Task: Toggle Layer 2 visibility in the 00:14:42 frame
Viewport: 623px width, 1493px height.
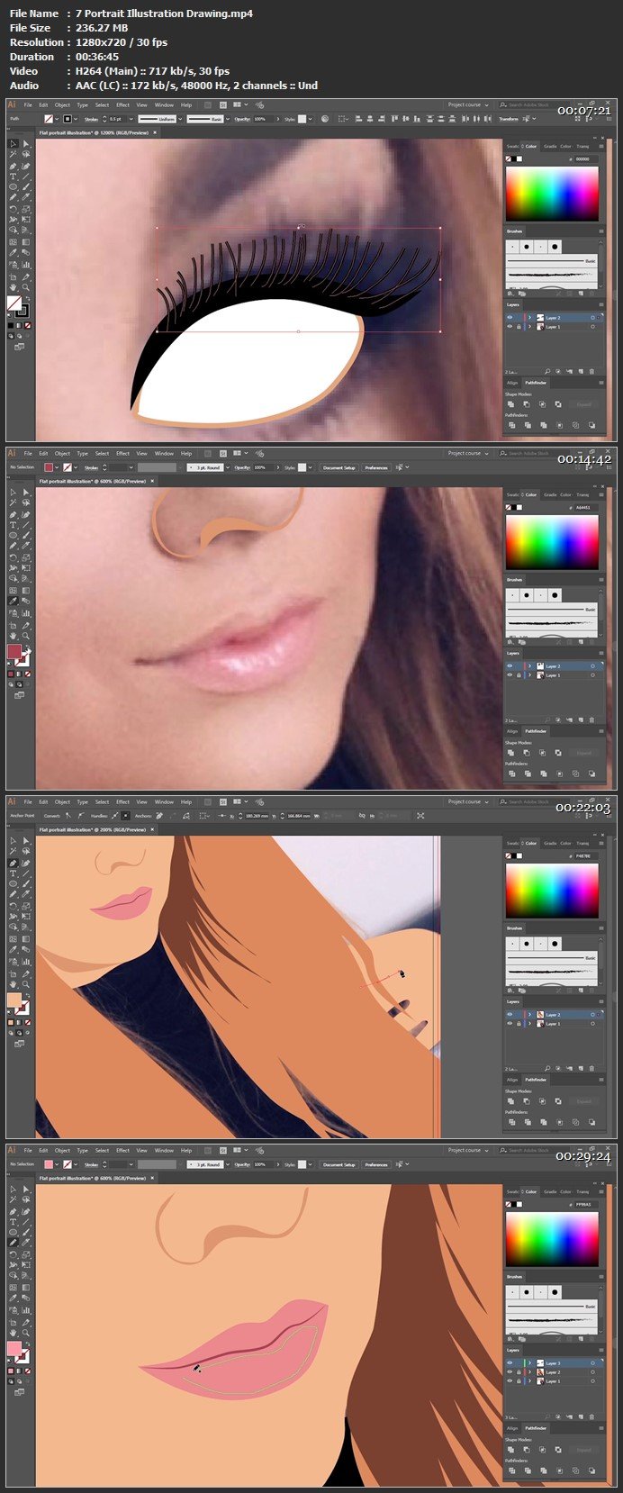Action: (510, 666)
